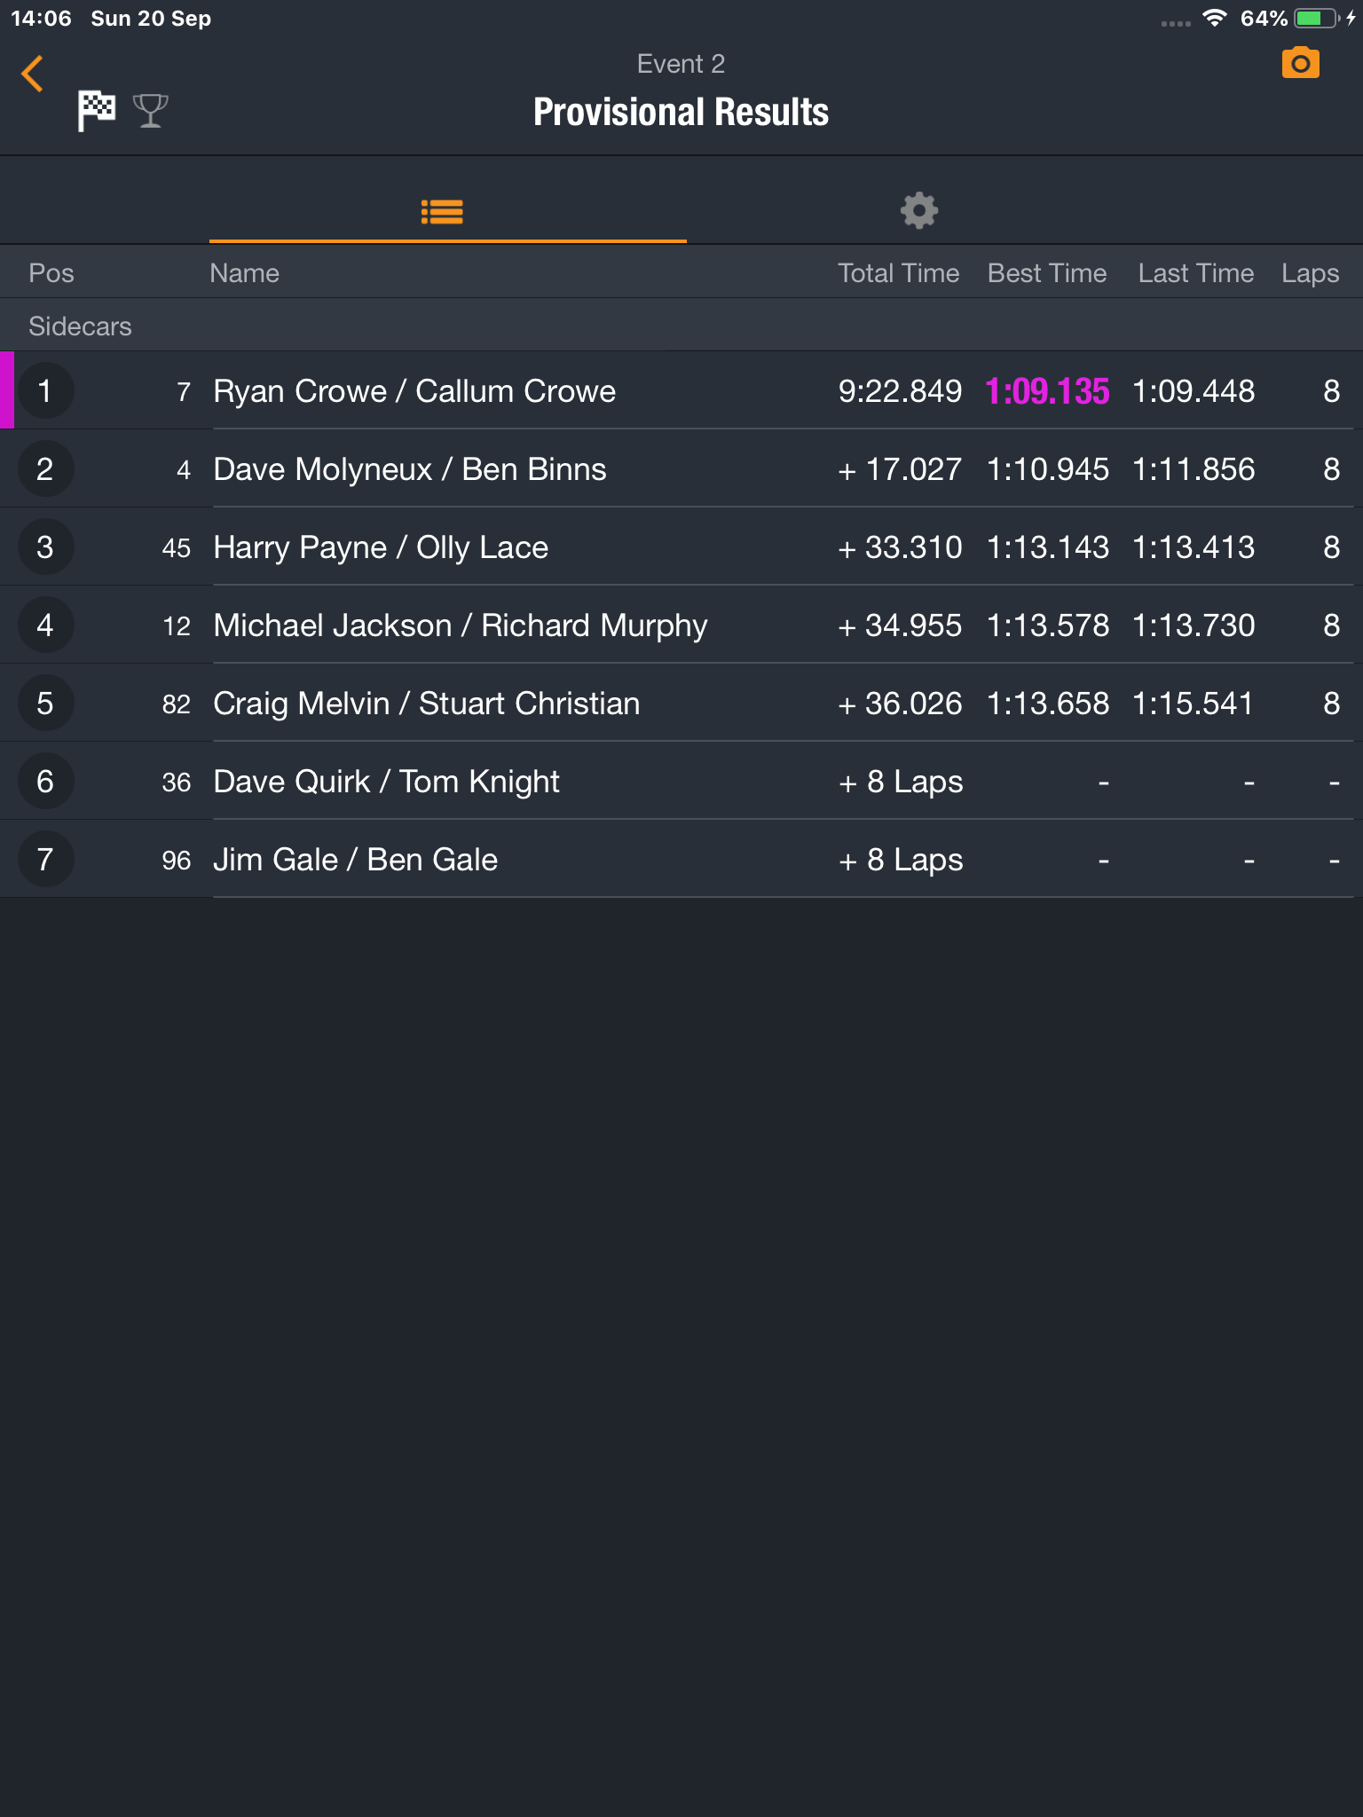Click the Total Time column header
Viewport: 1363px width, 1817px height.
coord(898,273)
